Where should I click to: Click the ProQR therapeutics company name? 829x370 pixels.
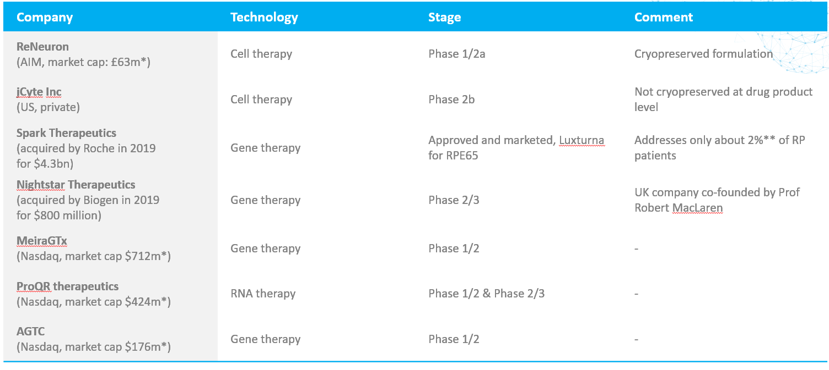(67, 286)
